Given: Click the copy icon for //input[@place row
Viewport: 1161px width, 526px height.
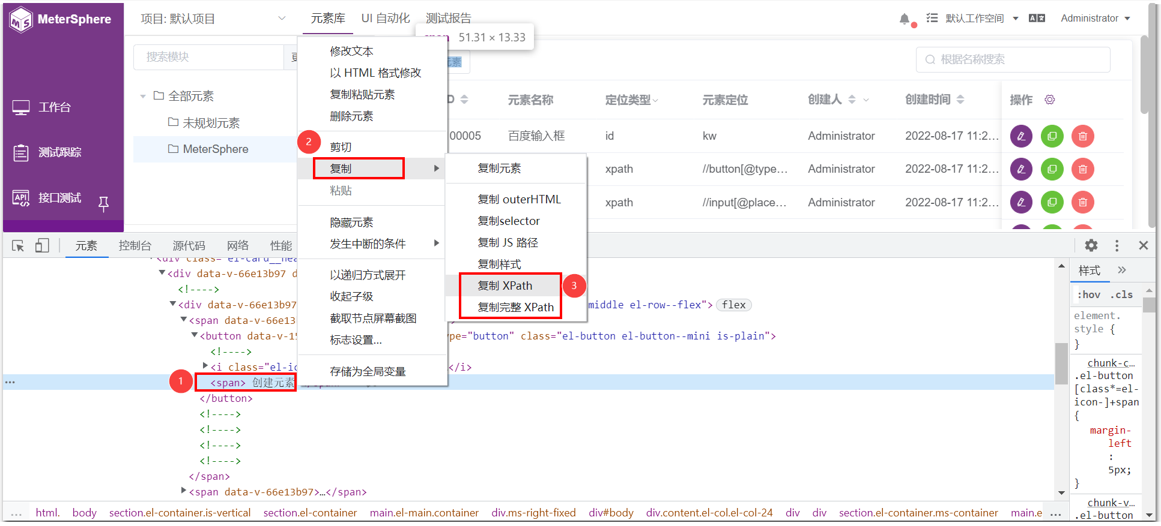Looking at the screenshot, I should click(x=1052, y=202).
